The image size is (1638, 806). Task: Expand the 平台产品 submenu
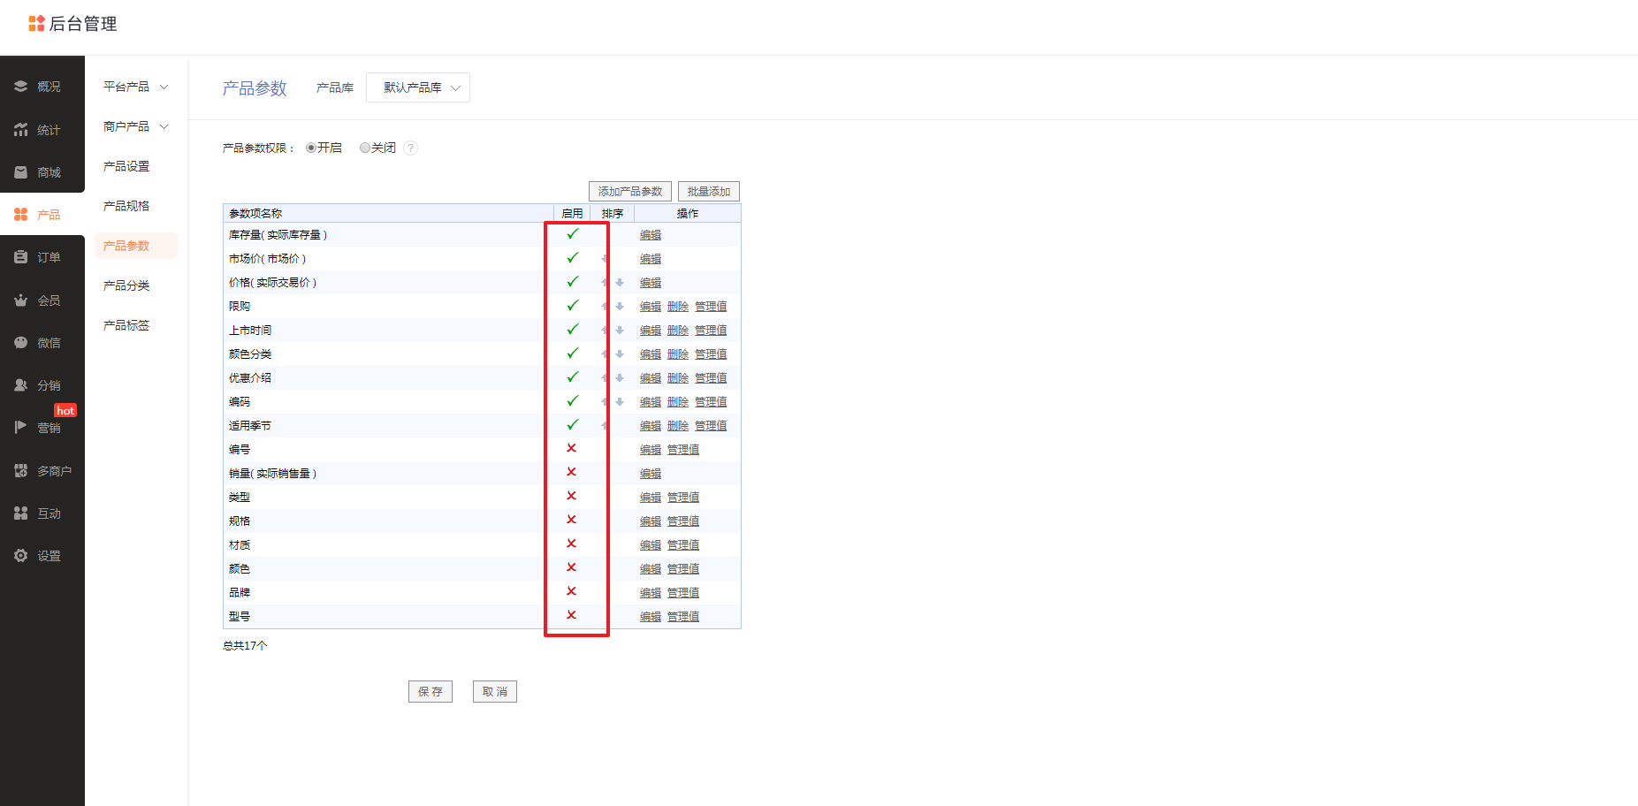pyautogui.click(x=135, y=87)
